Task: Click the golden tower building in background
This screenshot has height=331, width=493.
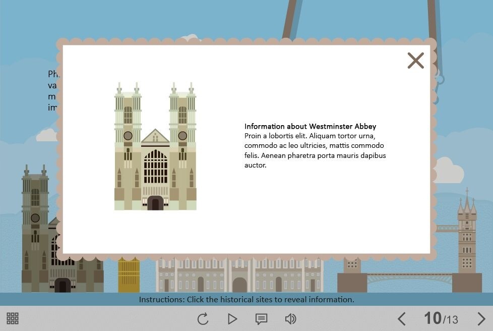Action: tap(129, 274)
